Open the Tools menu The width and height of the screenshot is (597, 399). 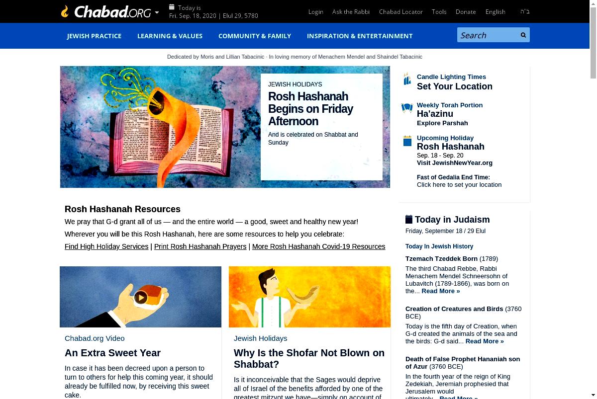(x=439, y=11)
